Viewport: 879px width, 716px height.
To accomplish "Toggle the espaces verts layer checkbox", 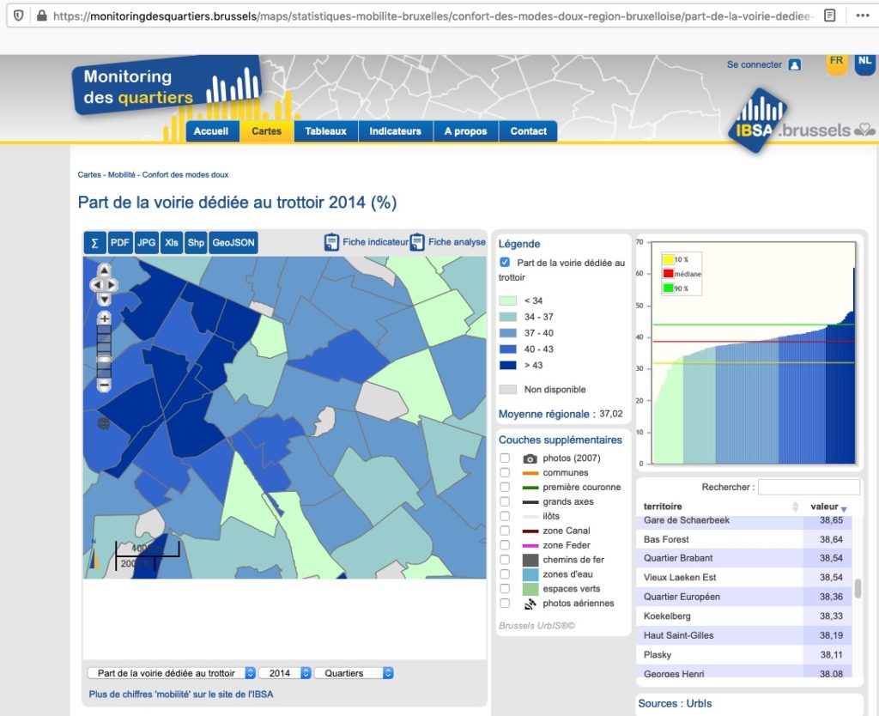I will [x=505, y=589].
